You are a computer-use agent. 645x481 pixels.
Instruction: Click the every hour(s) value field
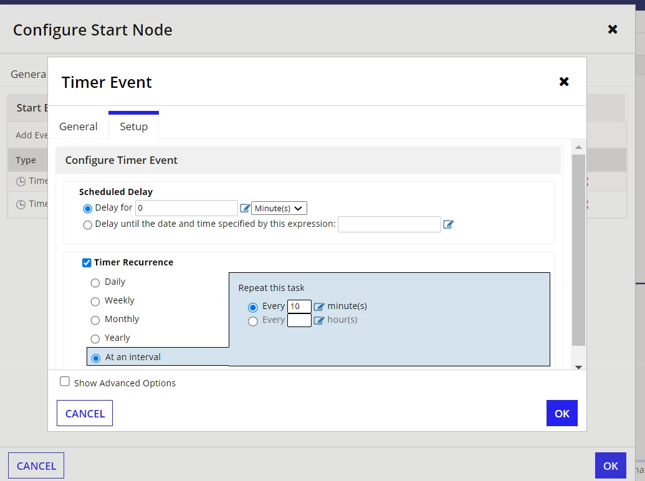pos(299,320)
